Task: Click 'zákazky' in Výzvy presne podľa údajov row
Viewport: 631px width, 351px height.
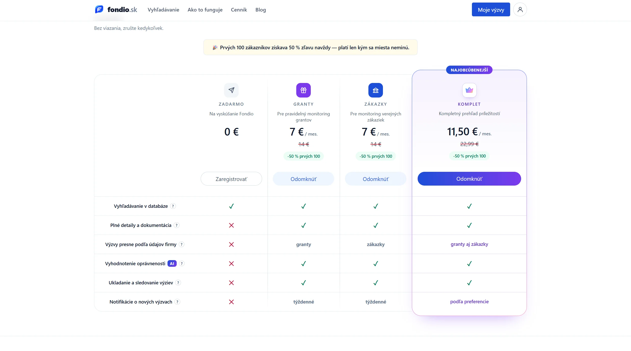Action: click(376, 244)
